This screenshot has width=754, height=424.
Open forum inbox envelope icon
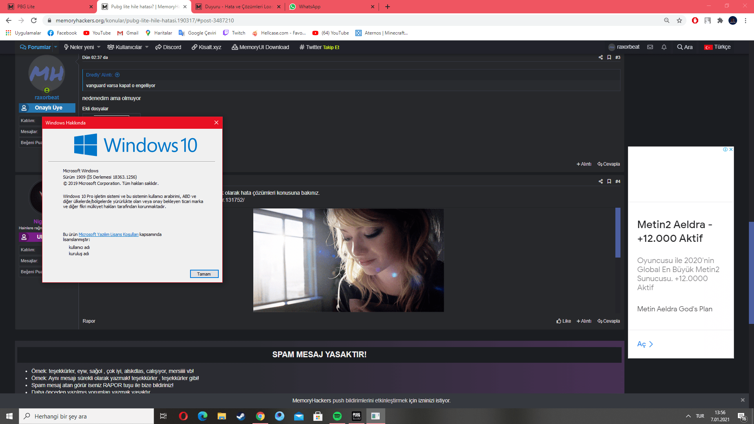point(650,47)
